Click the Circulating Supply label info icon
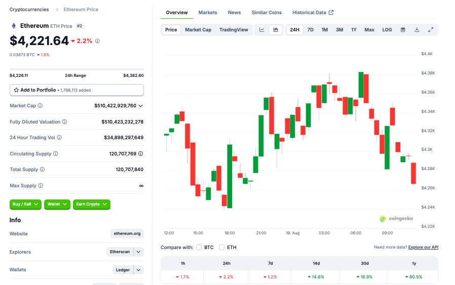The height and width of the screenshot is (285, 455). [x=55, y=154]
